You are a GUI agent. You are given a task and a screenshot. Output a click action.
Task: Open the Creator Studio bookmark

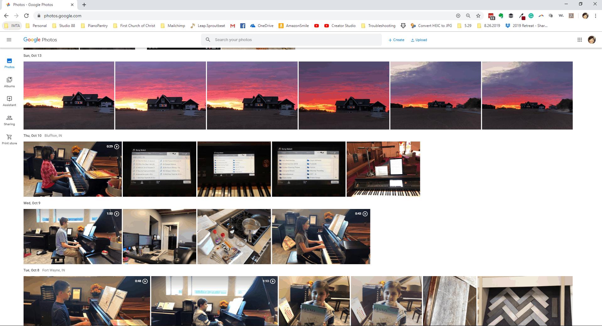point(340,26)
